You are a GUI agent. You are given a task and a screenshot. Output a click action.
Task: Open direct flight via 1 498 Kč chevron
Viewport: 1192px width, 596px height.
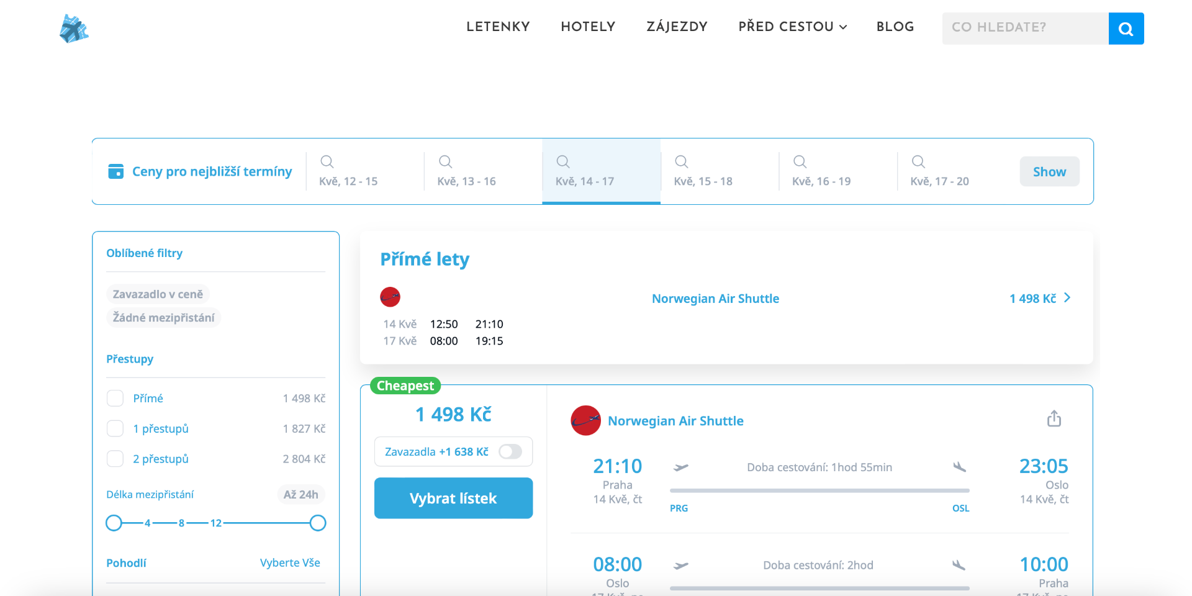point(1067,298)
